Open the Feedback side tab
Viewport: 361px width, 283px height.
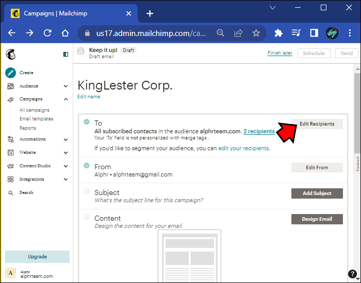point(358,164)
